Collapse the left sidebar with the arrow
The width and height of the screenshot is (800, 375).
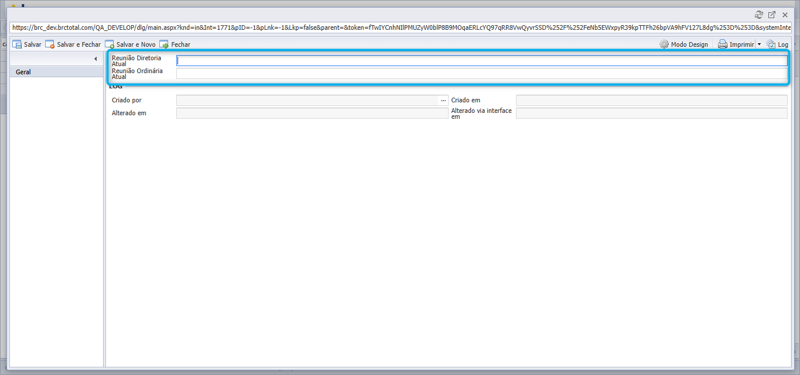(95, 59)
